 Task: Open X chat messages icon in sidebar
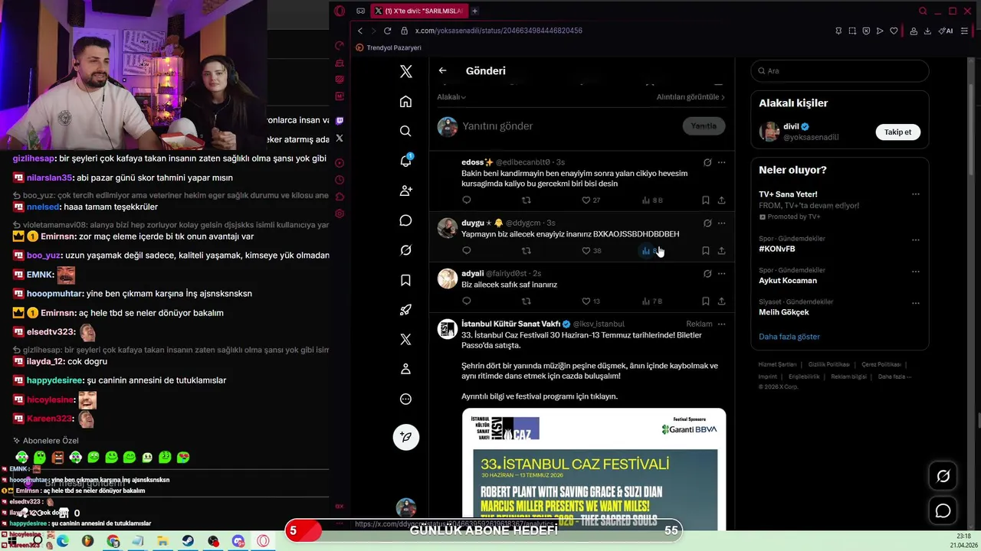coord(405,220)
